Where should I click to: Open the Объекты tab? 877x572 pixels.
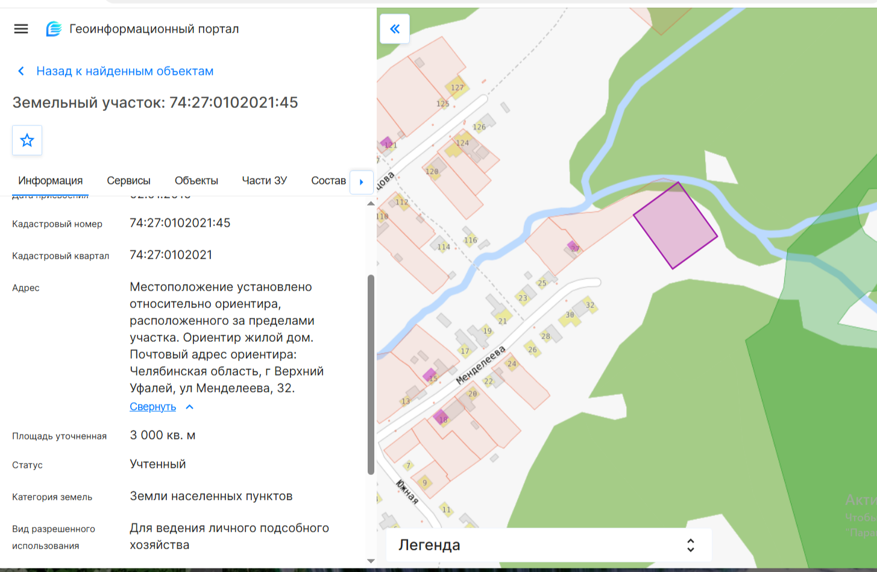196,181
